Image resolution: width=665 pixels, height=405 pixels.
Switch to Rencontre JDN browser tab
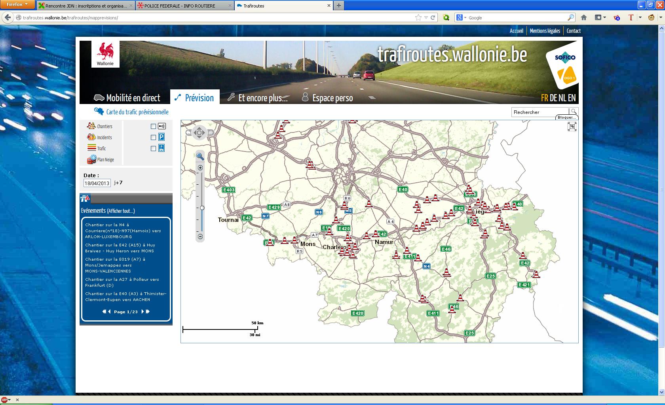[x=86, y=6]
